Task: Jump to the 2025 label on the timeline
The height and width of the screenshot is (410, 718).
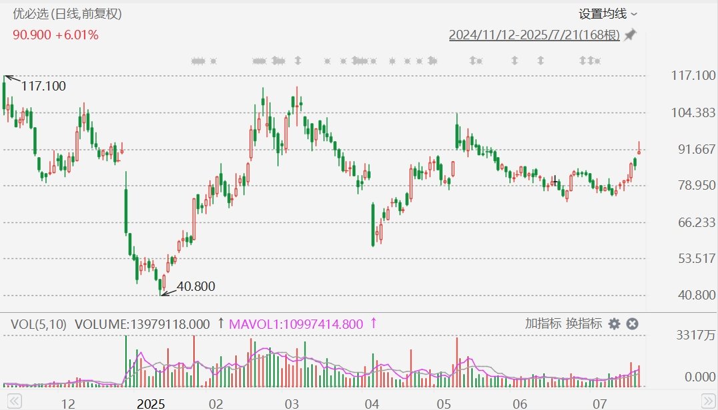Action: coord(150,403)
